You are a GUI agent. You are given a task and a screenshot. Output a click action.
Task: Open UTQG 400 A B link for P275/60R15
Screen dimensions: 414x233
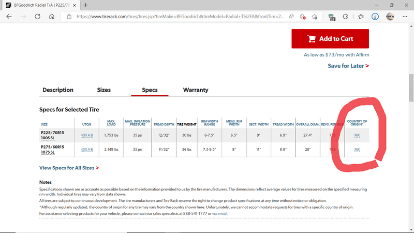[x=86, y=150]
